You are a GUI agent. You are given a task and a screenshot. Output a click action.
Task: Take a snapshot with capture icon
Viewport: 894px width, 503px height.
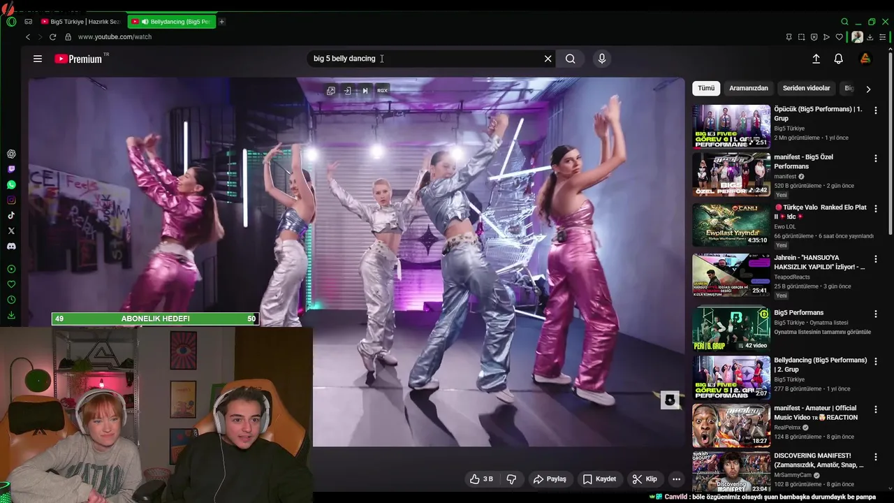(x=802, y=37)
